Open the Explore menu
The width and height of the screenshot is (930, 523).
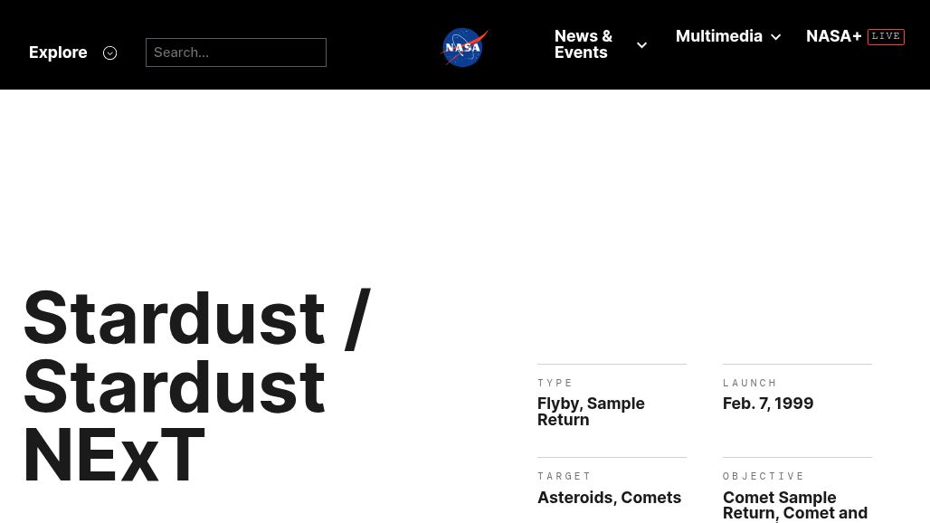[58, 52]
